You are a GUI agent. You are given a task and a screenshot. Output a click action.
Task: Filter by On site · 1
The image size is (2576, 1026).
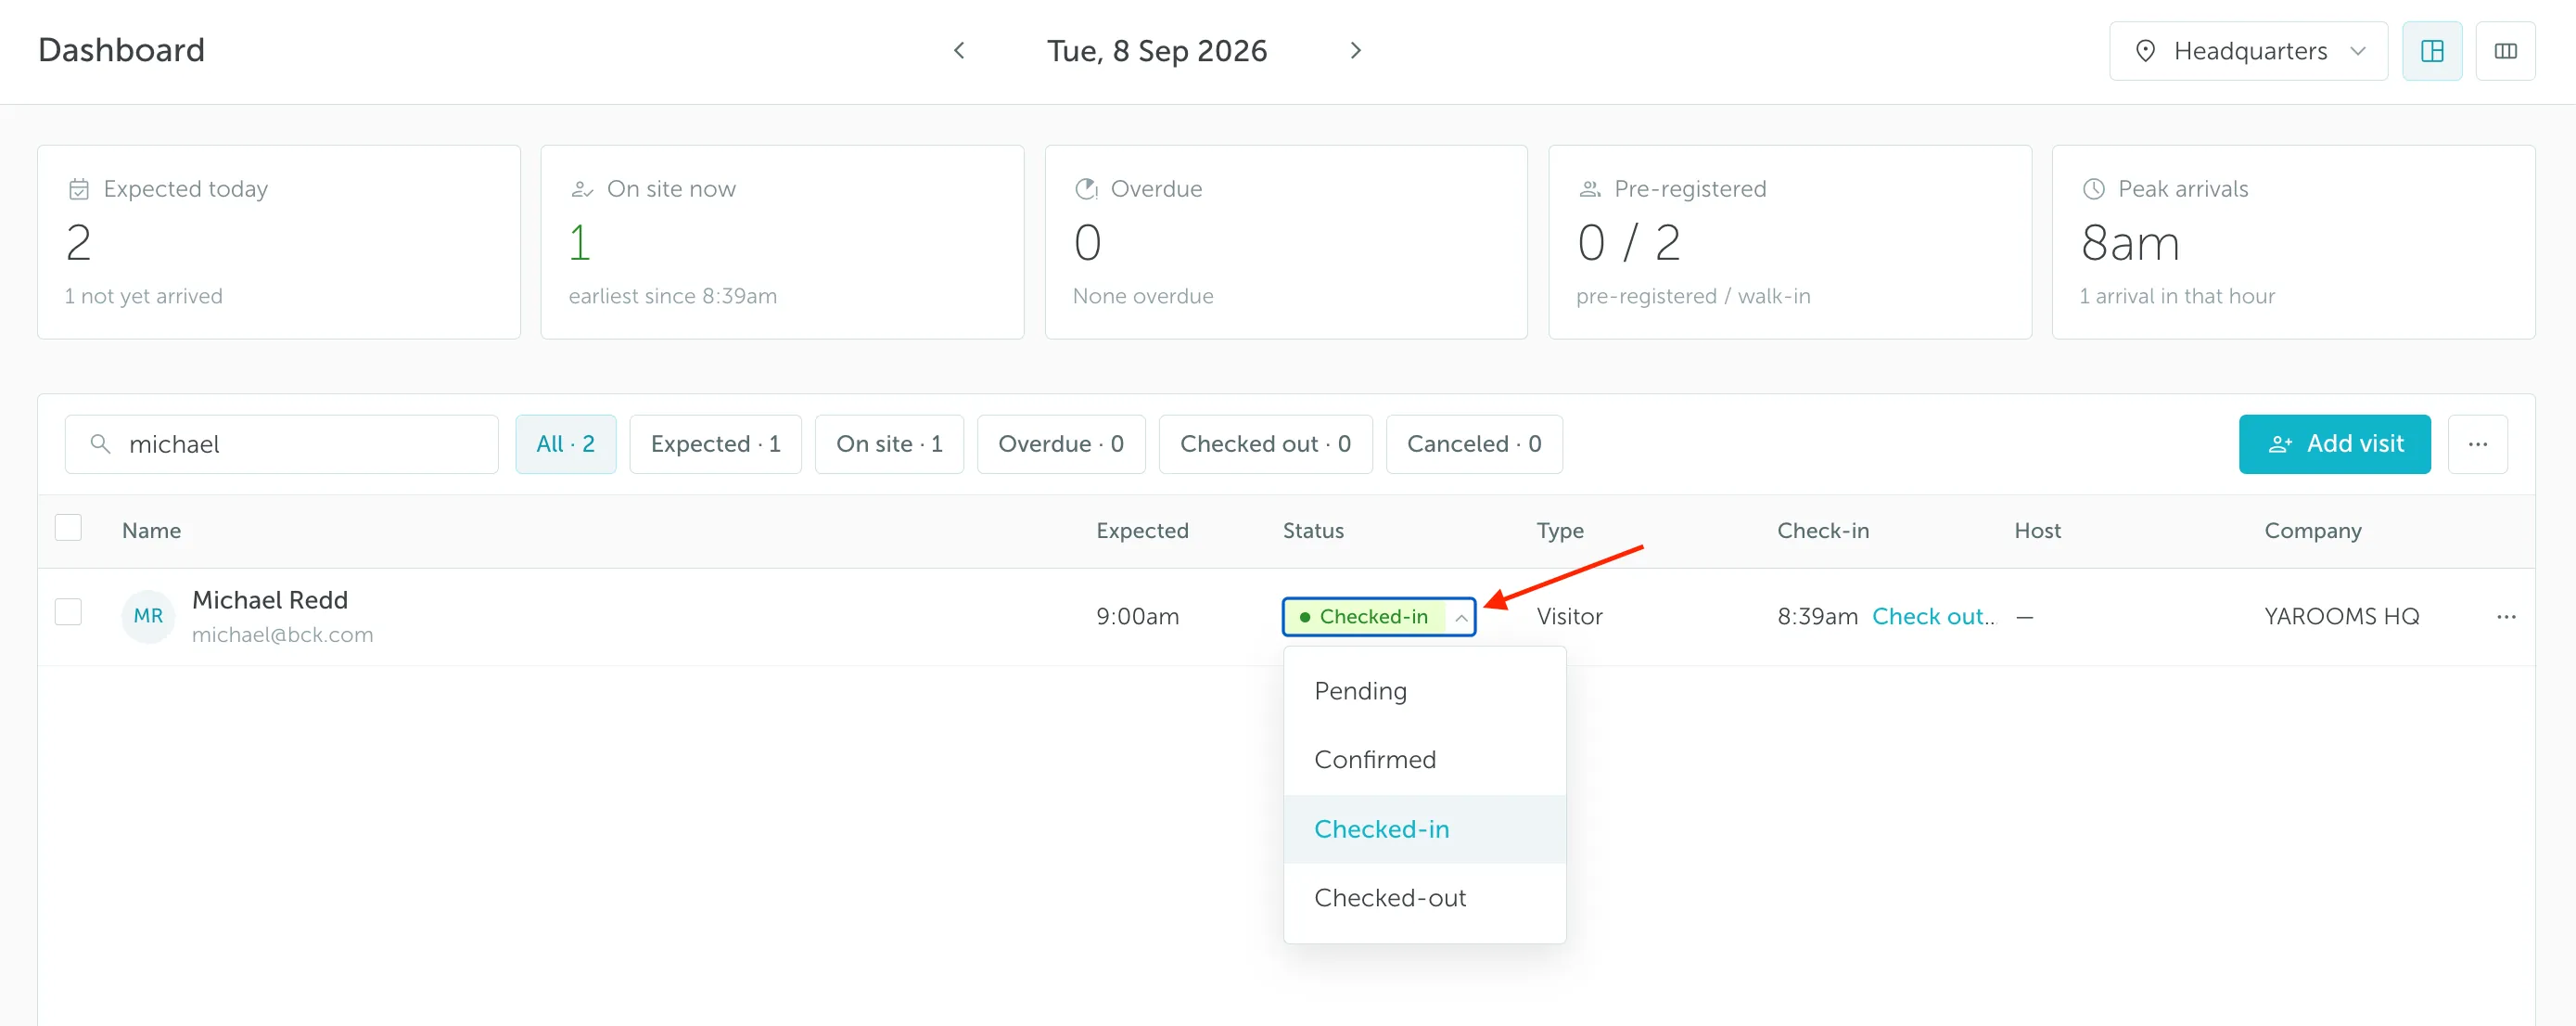[889, 444]
